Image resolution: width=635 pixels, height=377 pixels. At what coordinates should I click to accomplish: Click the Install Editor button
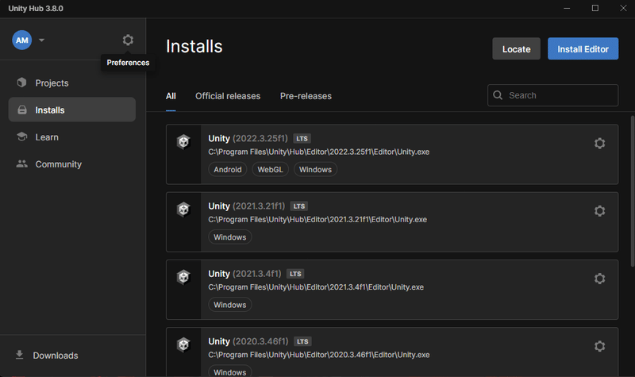(583, 48)
